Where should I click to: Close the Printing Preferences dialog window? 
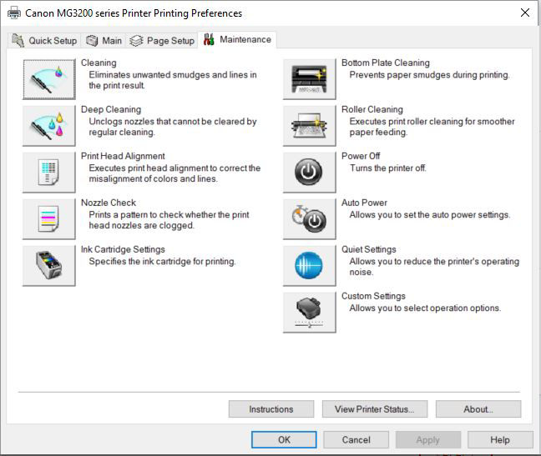point(524,13)
